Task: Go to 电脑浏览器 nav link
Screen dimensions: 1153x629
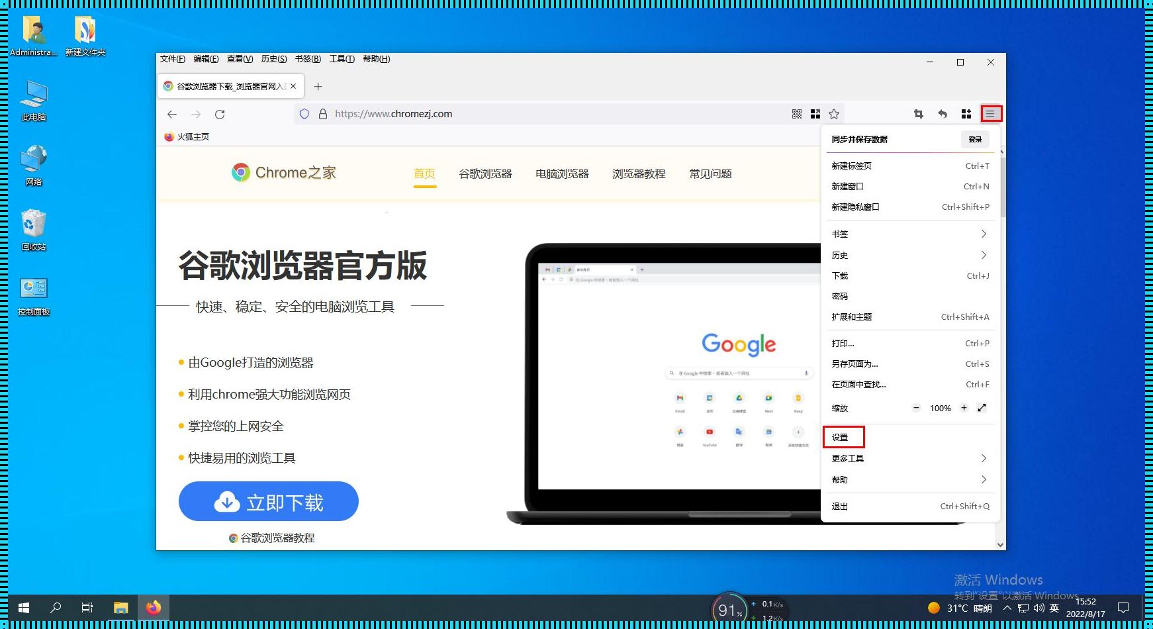Action: [562, 173]
